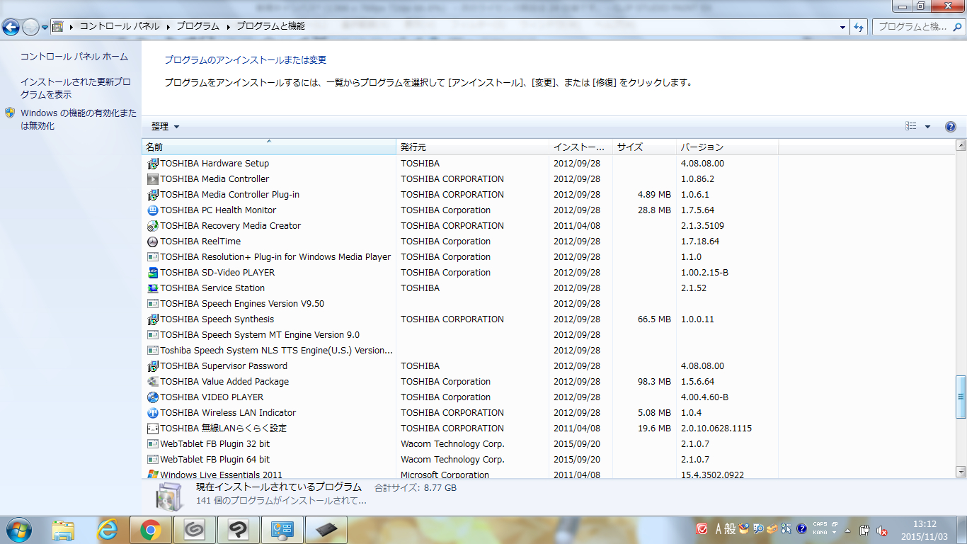The height and width of the screenshot is (544, 967).
Task: Click the power plug tray icon
Action: click(x=864, y=530)
